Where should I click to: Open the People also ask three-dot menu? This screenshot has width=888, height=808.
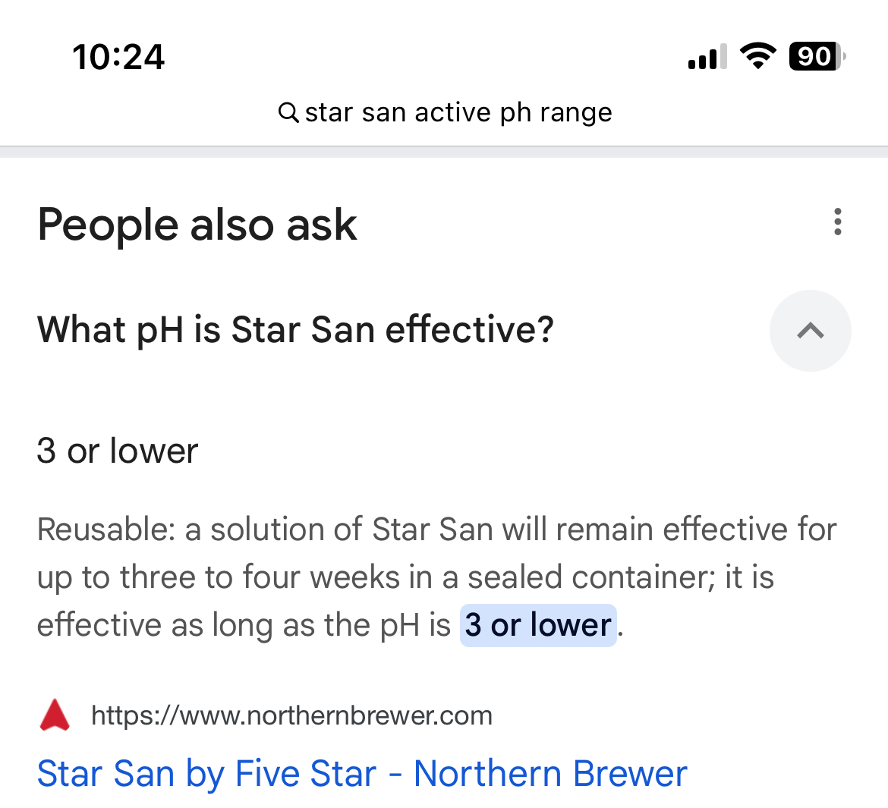click(837, 222)
